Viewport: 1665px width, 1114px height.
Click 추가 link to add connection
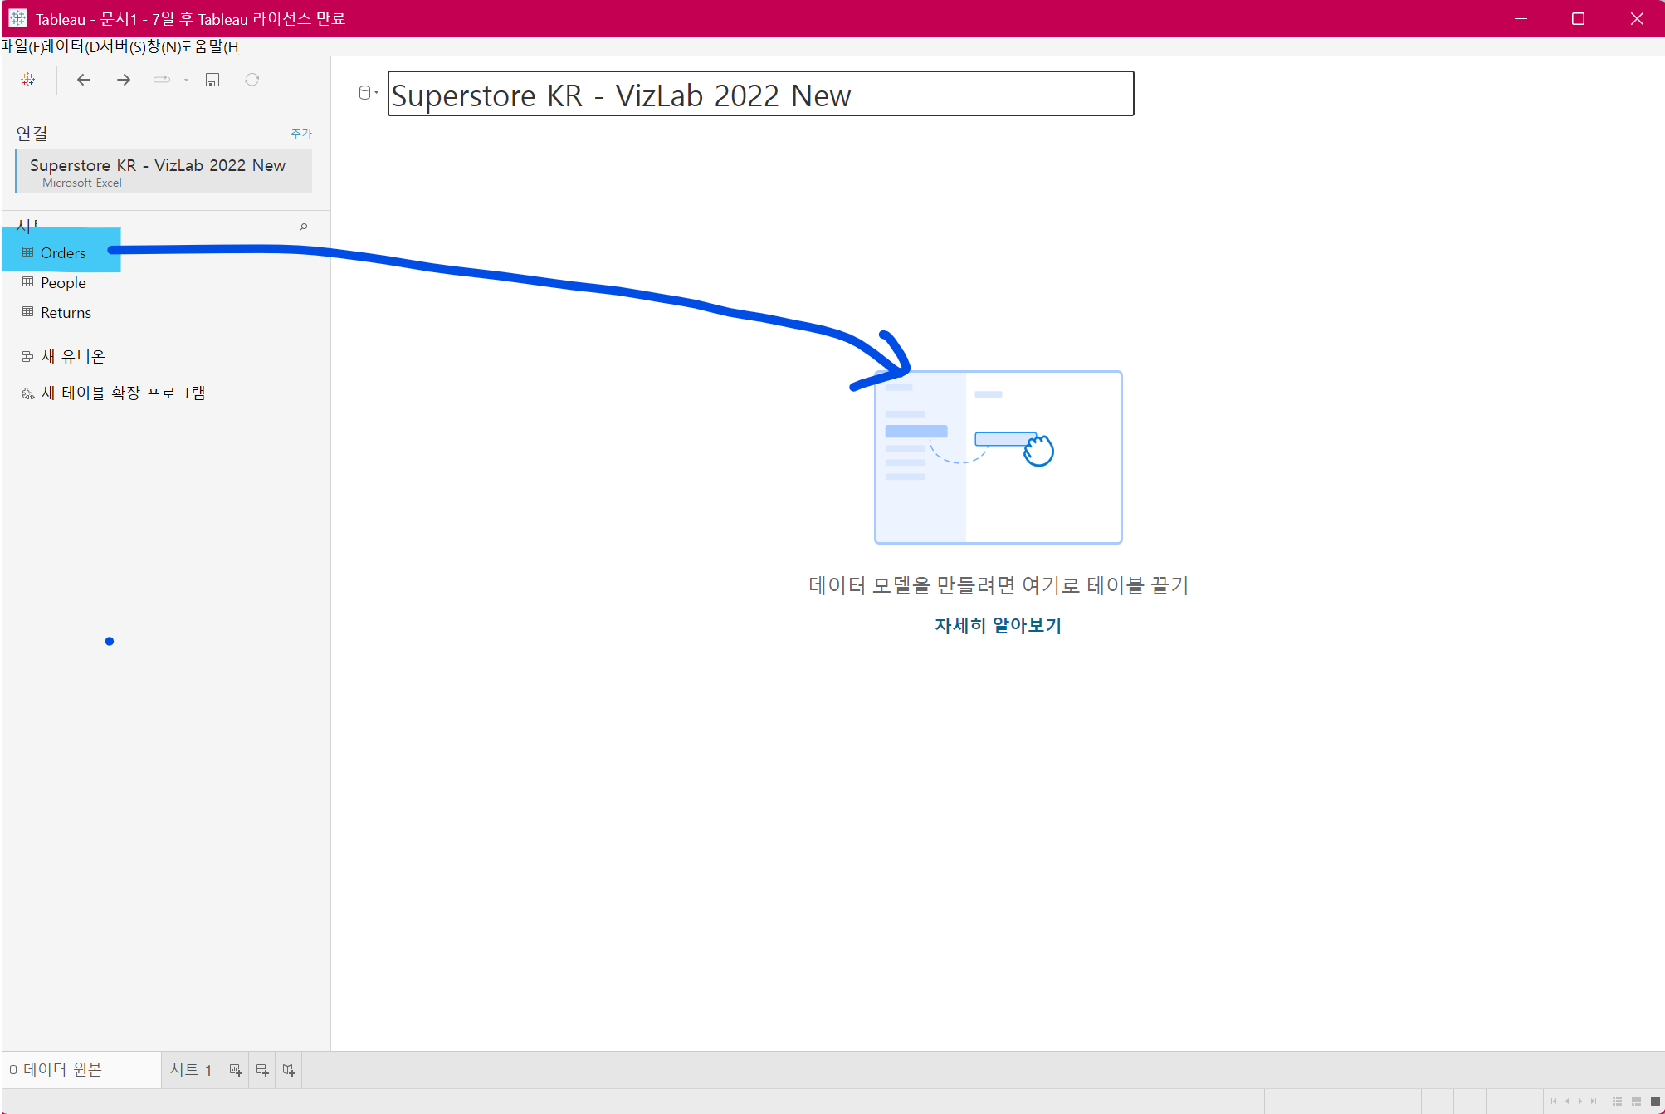click(301, 134)
